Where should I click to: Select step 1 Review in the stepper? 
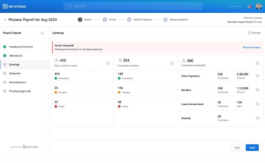coord(85,20)
